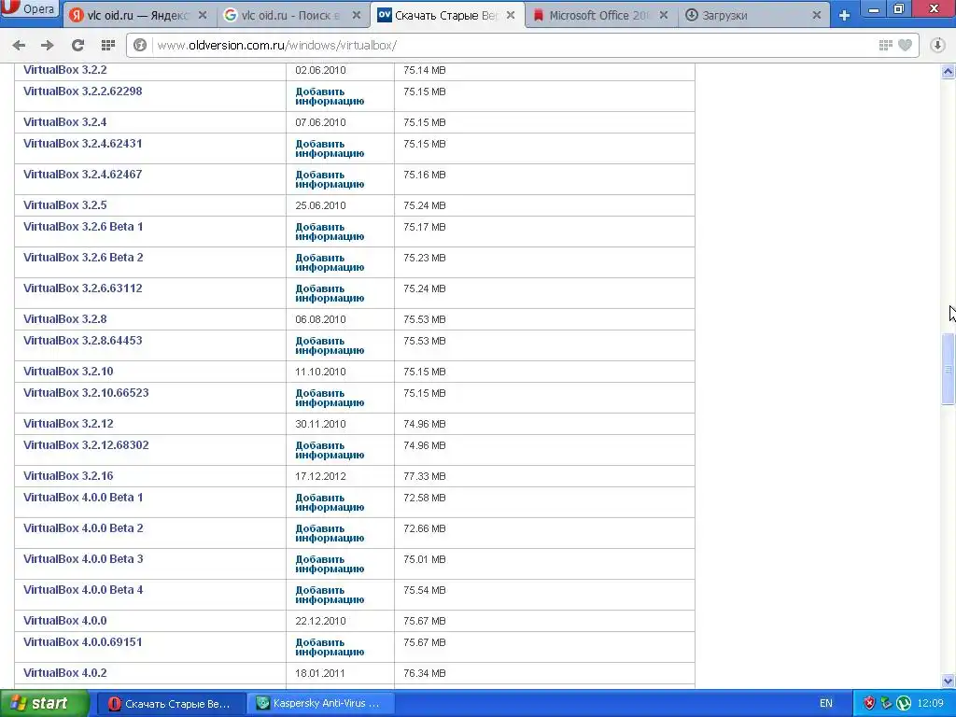
Task: Switch to Google vlc oid.ru search tab
Action: click(x=292, y=15)
